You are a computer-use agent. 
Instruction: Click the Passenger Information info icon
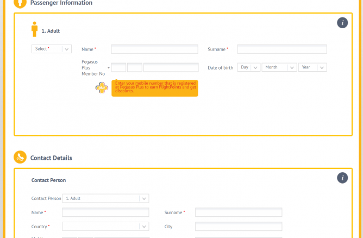342,22
